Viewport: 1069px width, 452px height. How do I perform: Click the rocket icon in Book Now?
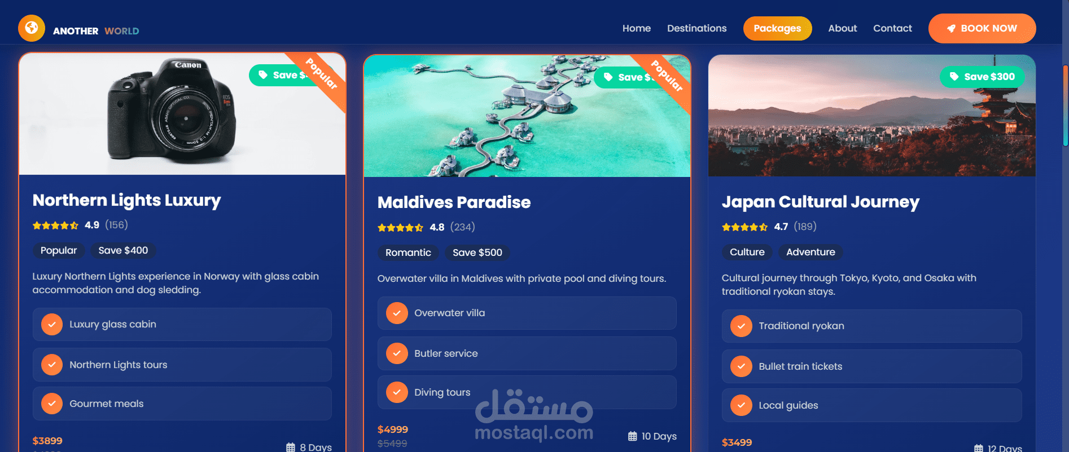click(x=951, y=29)
